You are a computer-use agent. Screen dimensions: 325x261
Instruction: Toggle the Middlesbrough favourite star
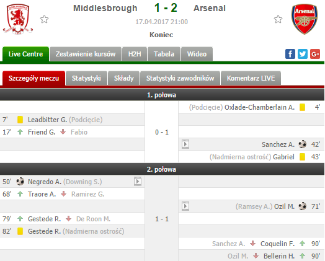44,19
